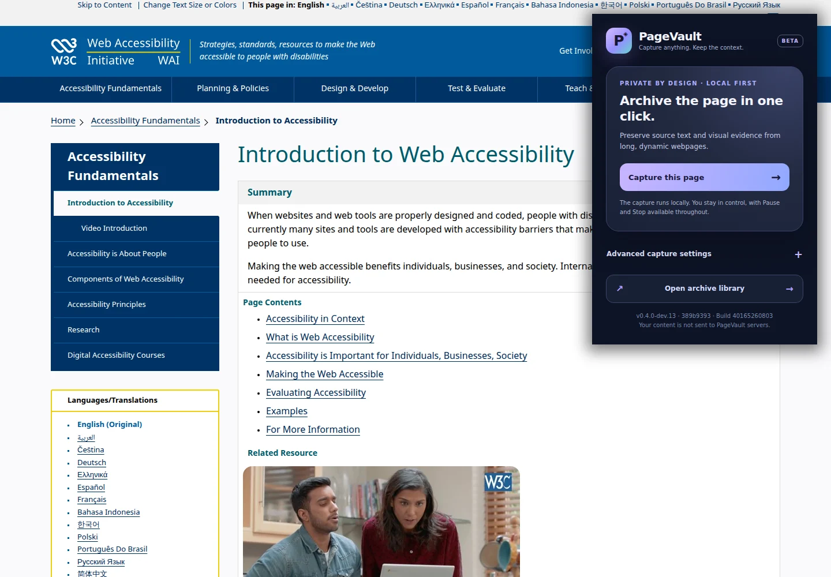This screenshot has width=831, height=577.
Task: Click Change Text Size or Colors
Action: pyautogui.click(x=190, y=5)
